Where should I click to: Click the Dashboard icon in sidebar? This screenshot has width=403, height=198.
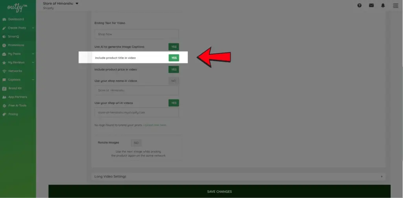click(4, 19)
